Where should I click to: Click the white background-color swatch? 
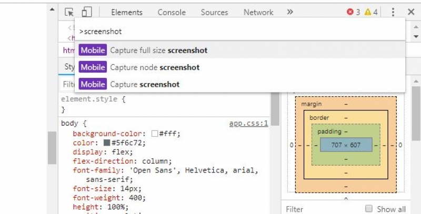pyautogui.click(x=155, y=134)
